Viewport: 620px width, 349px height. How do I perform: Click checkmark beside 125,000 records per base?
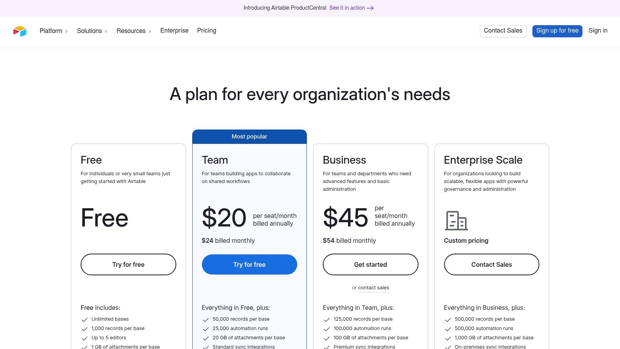tap(327, 320)
